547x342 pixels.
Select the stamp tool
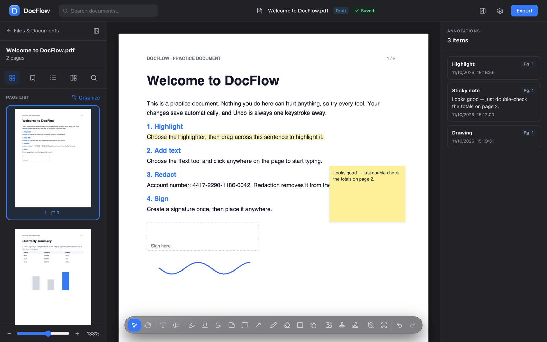[x=342, y=325]
